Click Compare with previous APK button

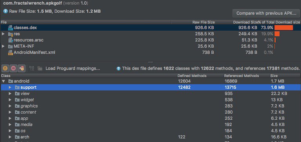click(267, 13)
